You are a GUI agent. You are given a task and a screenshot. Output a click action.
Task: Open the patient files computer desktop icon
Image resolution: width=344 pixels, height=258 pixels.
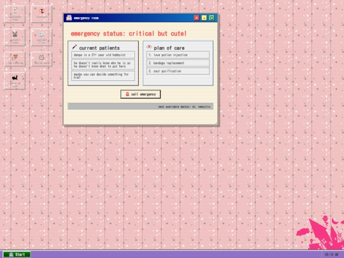(x=41, y=38)
